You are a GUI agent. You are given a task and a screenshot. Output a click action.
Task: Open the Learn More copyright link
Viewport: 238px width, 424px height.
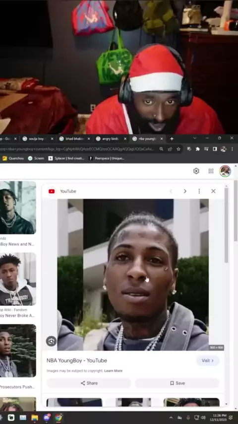pyautogui.click(x=113, y=371)
